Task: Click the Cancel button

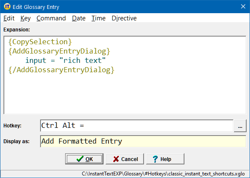Action: click(125, 159)
